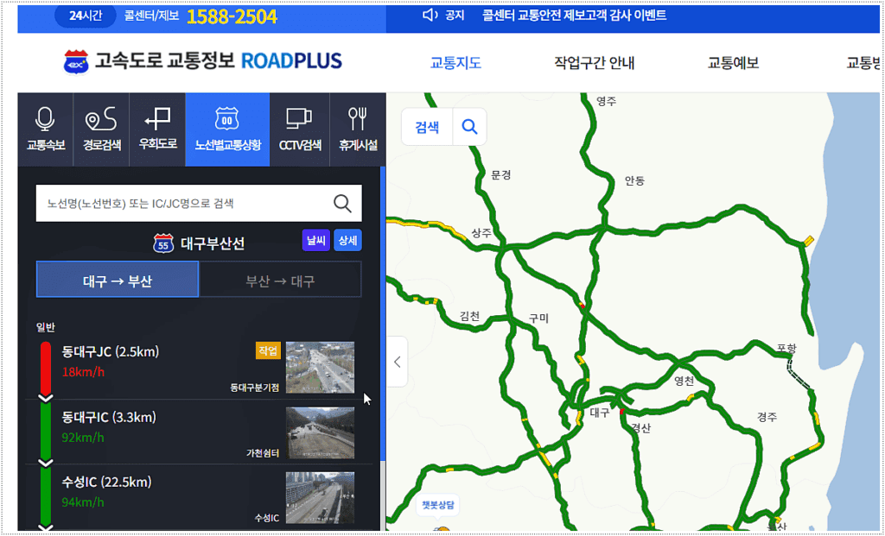Toggle the 상세 detail view

[x=347, y=240]
